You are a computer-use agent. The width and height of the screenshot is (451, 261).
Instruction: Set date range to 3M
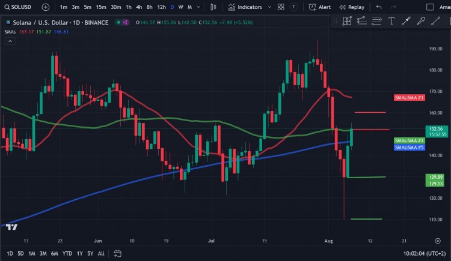tap(43, 254)
